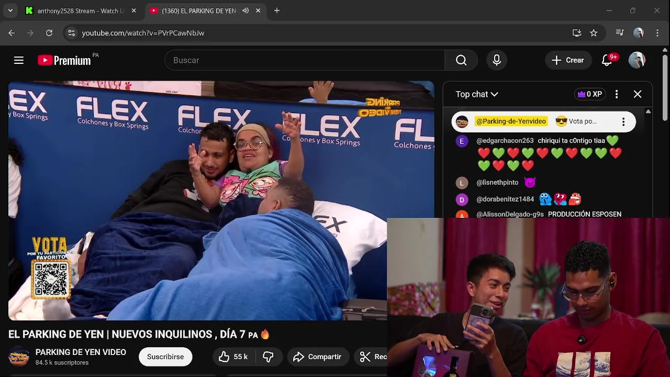The width and height of the screenshot is (670, 377).
Task: Click the chat scrollbar up arrow
Action: click(x=648, y=112)
